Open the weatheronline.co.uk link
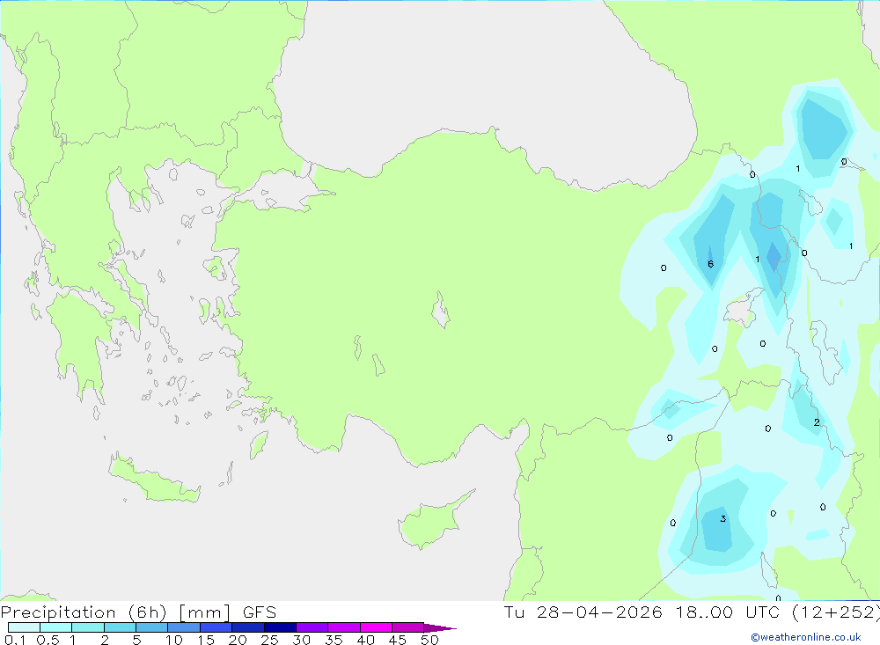Image resolution: width=880 pixels, height=645 pixels. (x=805, y=637)
